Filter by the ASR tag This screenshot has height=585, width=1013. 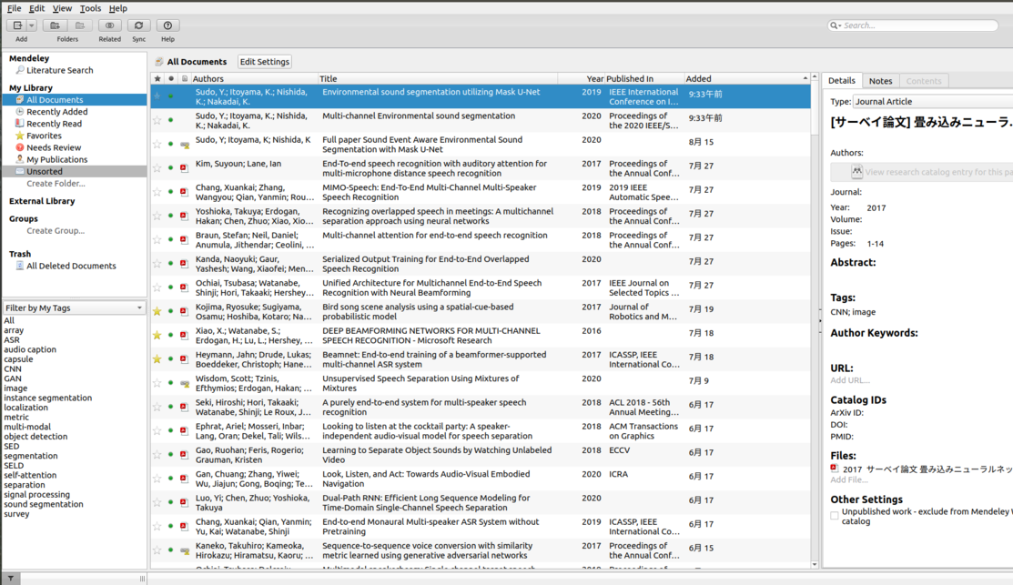click(12, 339)
